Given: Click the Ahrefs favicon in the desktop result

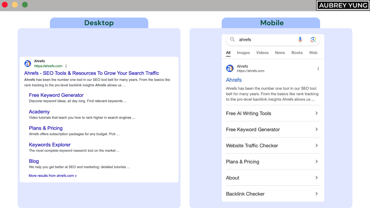Looking at the screenshot, I should point(27,63).
